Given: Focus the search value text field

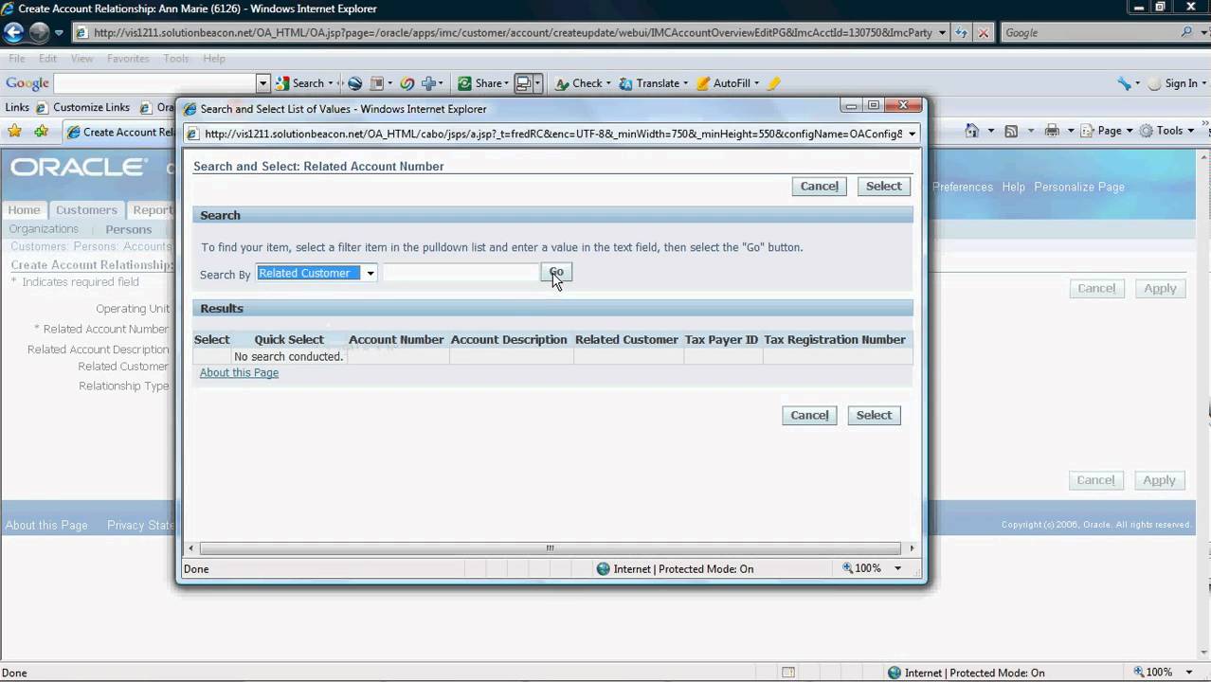Looking at the screenshot, I should pyautogui.click(x=461, y=273).
